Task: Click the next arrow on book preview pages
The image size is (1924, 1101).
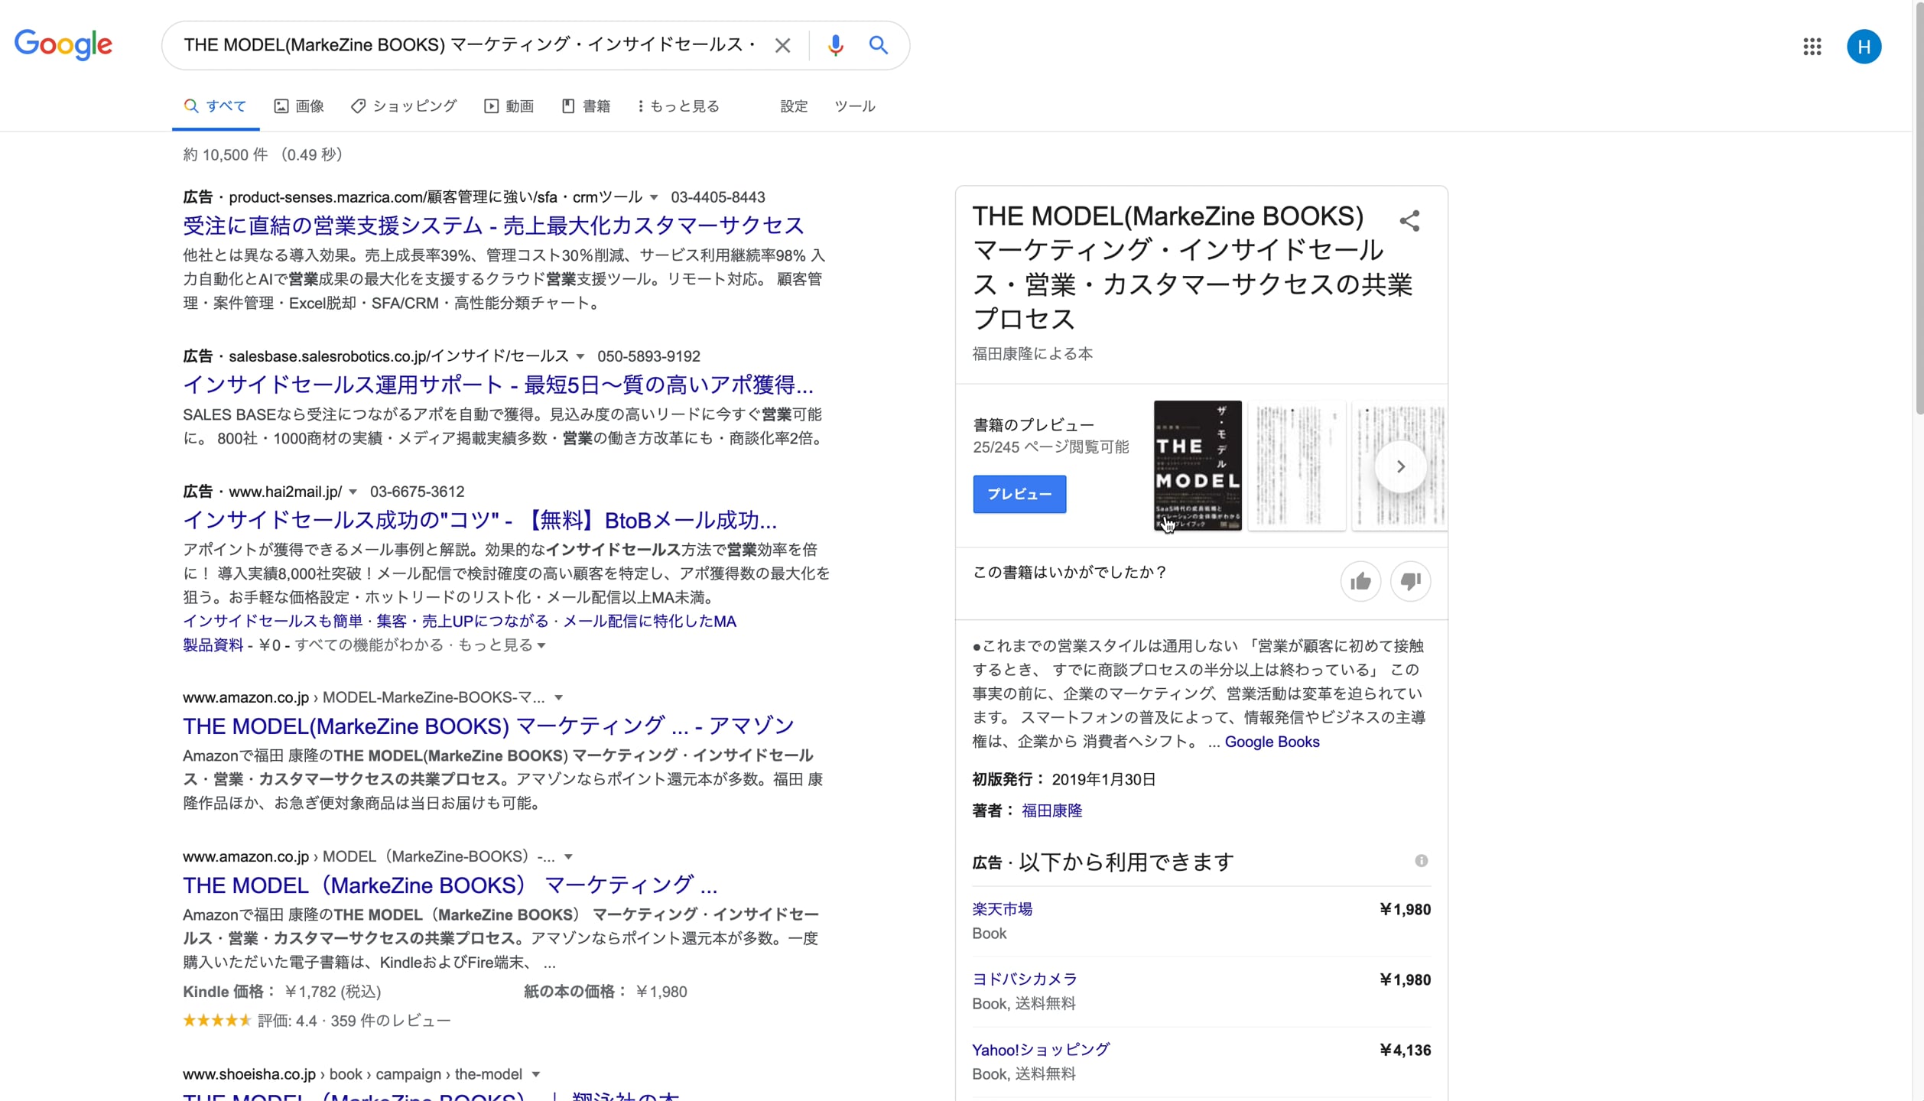Action: (x=1399, y=466)
